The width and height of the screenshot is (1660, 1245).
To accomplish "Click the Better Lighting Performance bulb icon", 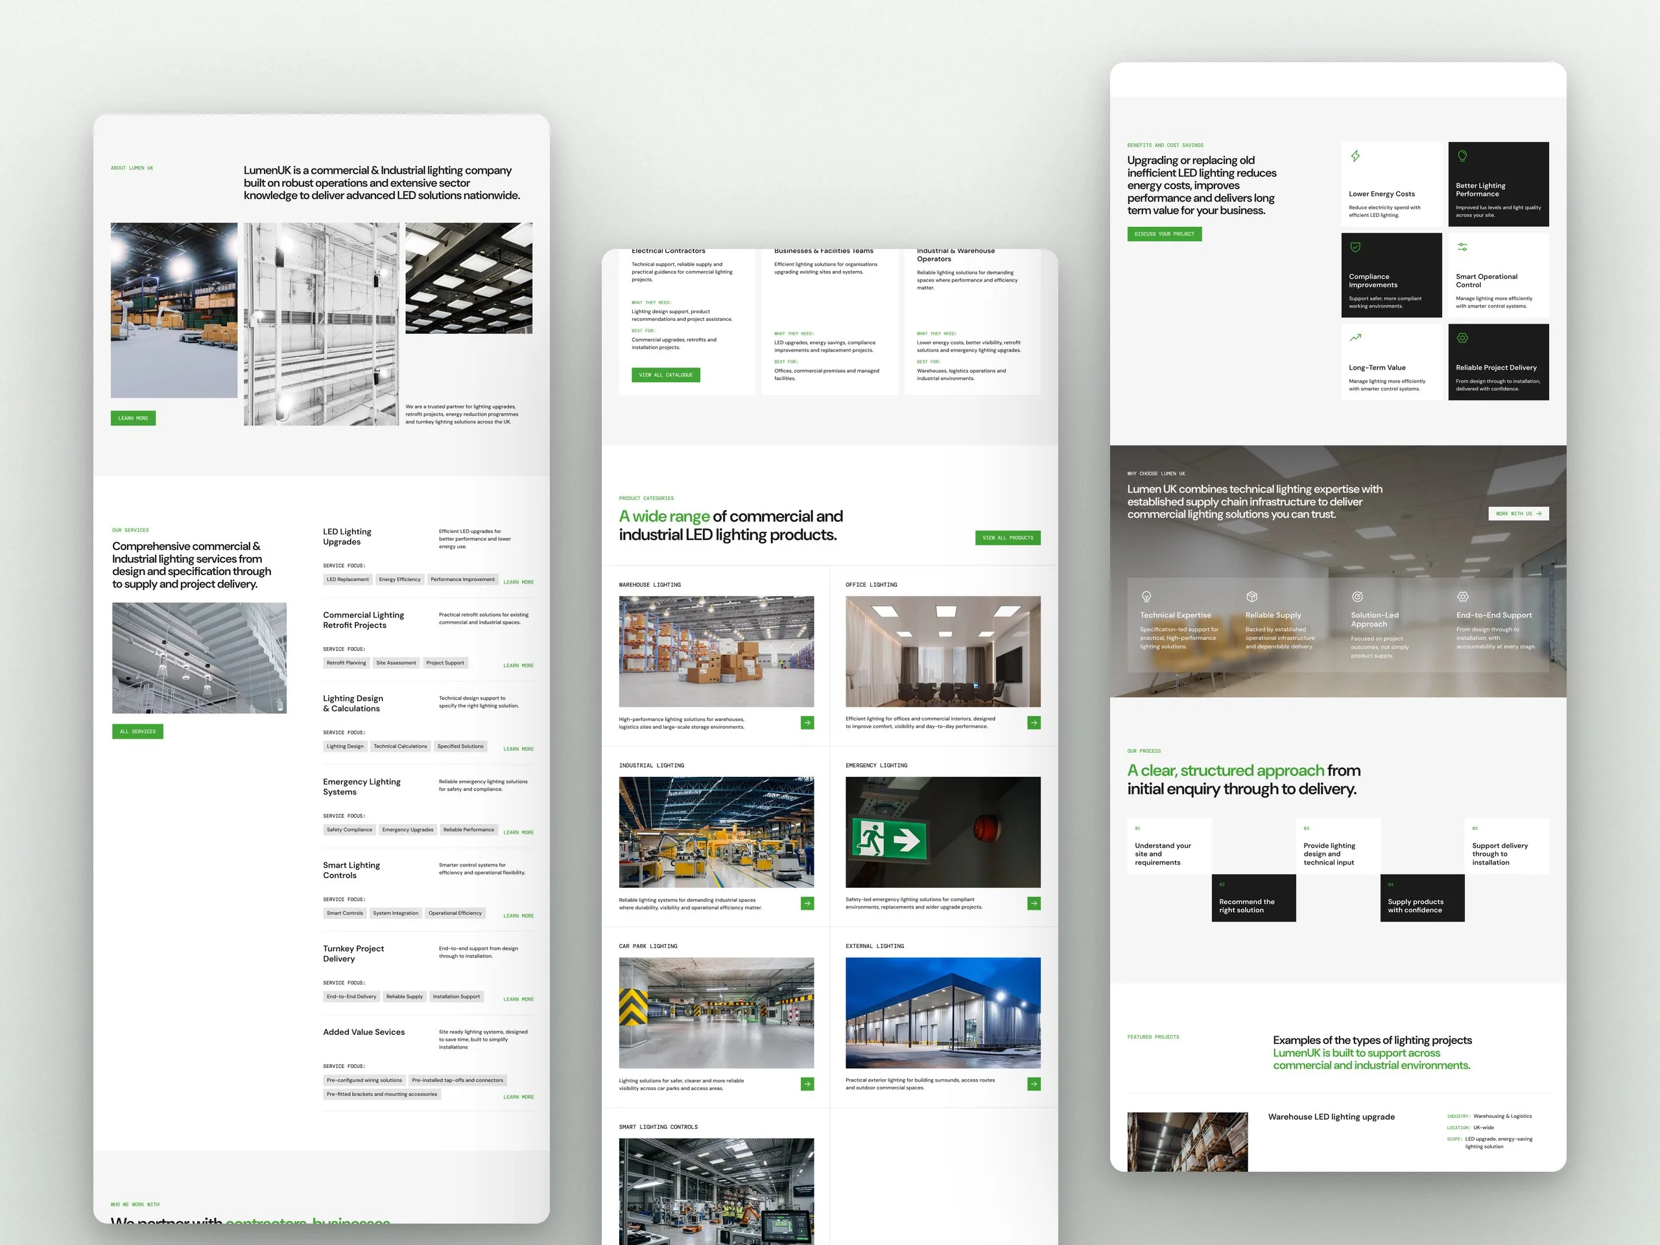I will 1462,156.
